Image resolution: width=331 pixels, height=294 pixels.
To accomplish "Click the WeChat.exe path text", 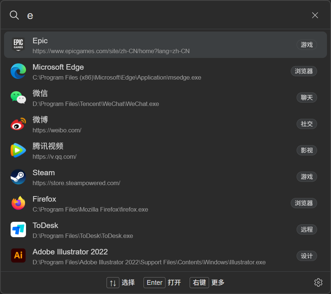I will point(96,104).
